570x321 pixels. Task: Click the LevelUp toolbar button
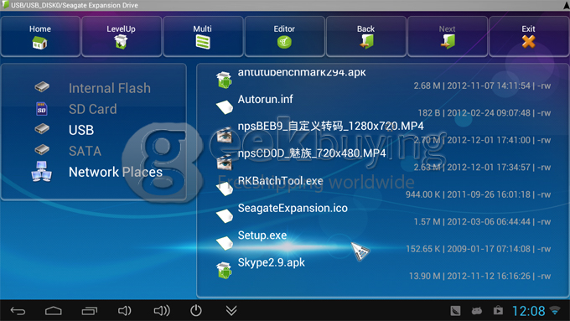(x=122, y=36)
